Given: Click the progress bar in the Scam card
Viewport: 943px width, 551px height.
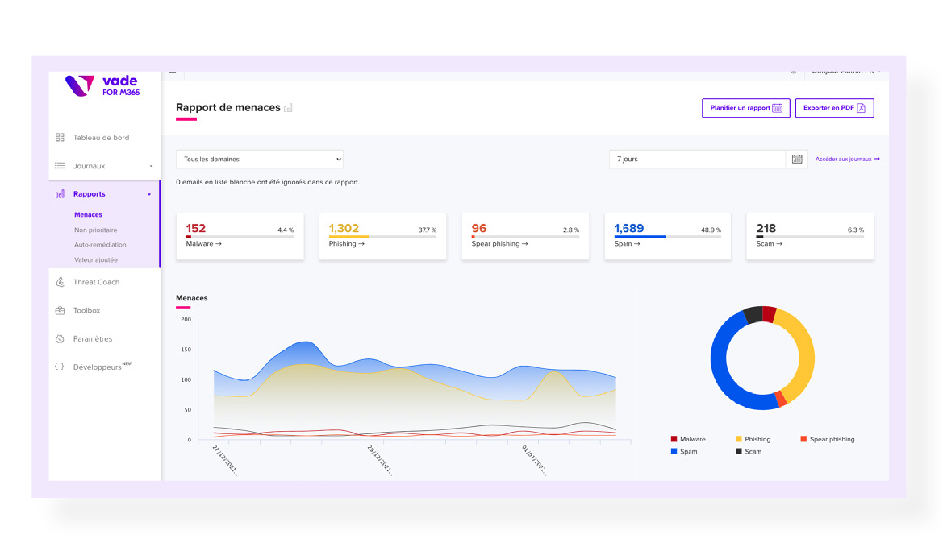Looking at the screenshot, I should pos(809,237).
